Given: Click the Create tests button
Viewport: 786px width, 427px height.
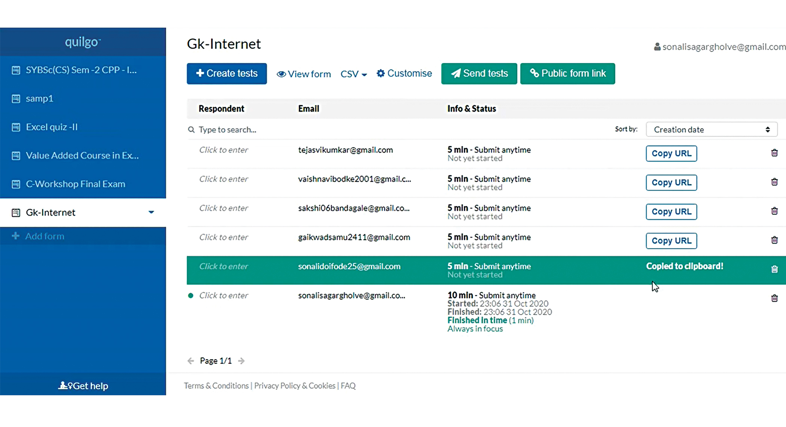Looking at the screenshot, I should 227,73.
